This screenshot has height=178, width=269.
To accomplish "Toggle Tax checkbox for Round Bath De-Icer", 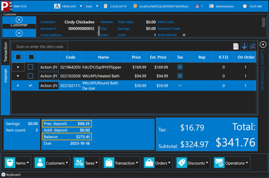I will (x=180, y=86).
